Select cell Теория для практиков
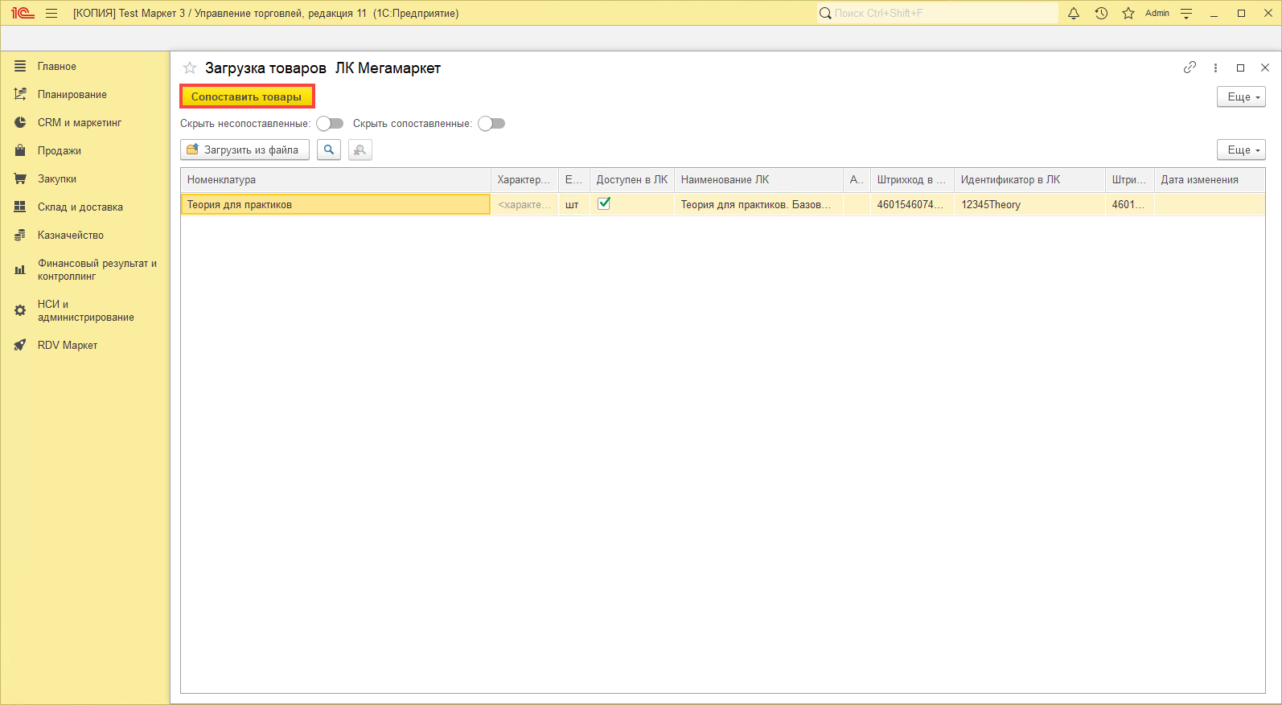Viewport: 1282px width, 705px height. tap(335, 204)
